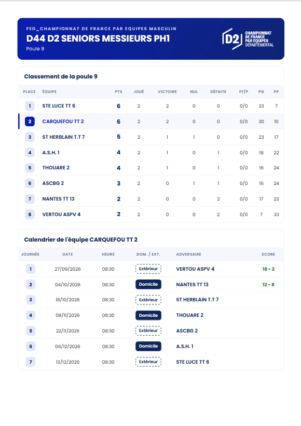Click place badge 1 in standings
301x426 pixels.
[x=30, y=105]
